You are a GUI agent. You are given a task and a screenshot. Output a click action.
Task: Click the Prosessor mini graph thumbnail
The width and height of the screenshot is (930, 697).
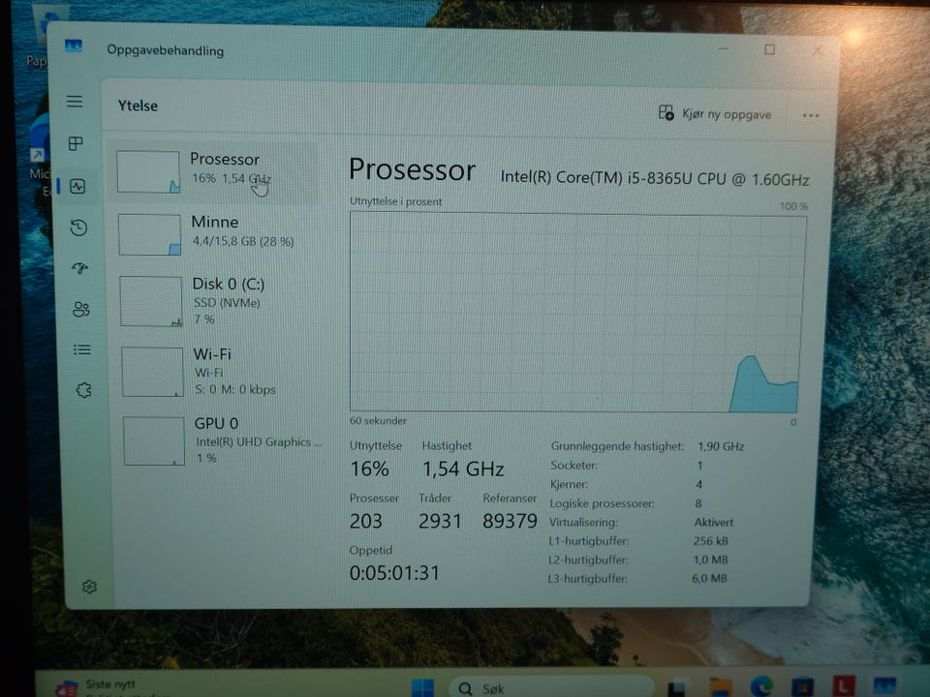[x=148, y=172]
